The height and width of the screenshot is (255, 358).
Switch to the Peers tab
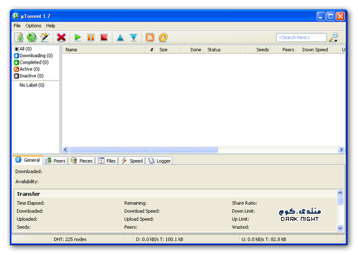click(x=55, y=161)
